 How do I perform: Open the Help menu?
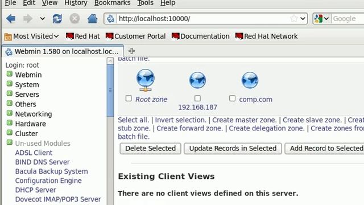pyautogui.click(x=168, y=3)
